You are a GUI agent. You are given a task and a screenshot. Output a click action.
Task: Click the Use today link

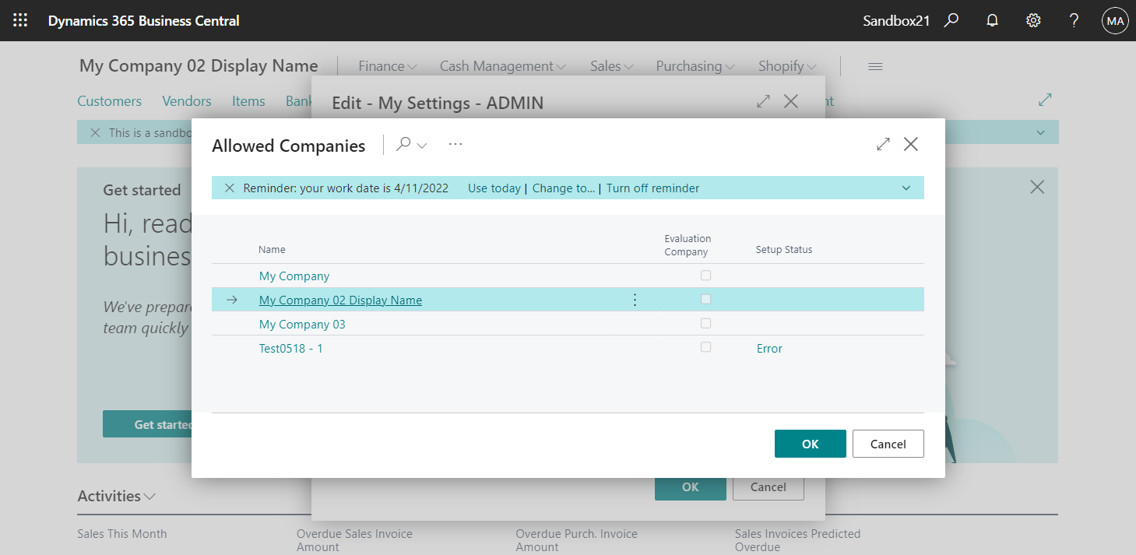click(494, 188)
